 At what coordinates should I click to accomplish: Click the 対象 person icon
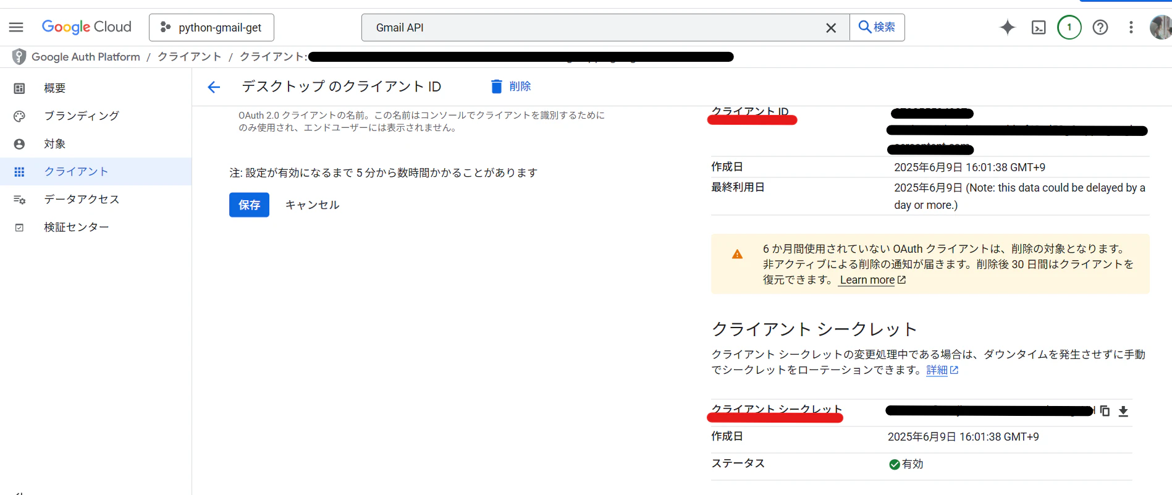(19, 144)
